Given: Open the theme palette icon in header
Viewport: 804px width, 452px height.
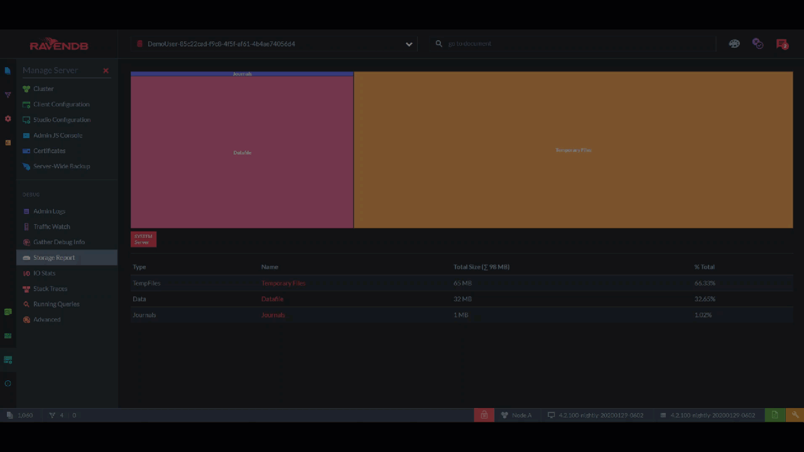Looking at the screenshot, I should click(734, 44).
